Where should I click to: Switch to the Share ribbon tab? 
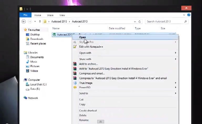[x=50, y=15]
